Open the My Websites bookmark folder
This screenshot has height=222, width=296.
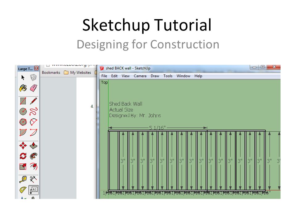(77, 72)
